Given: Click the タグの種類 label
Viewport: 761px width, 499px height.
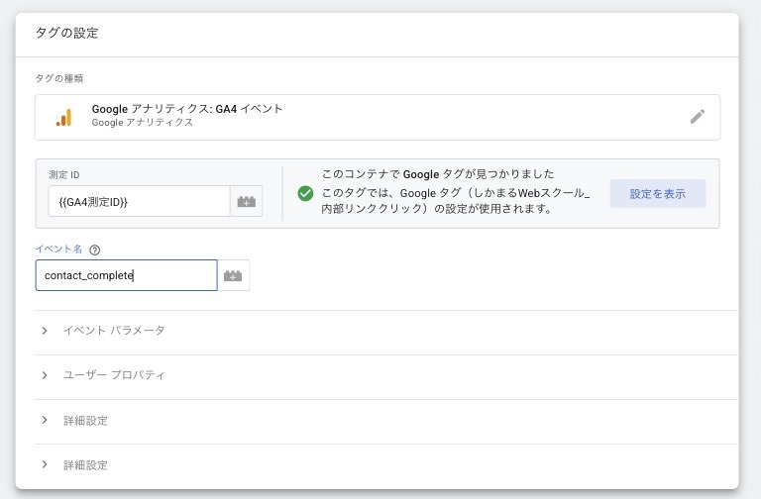Looking at the screenshot, I should coord(59,78).
